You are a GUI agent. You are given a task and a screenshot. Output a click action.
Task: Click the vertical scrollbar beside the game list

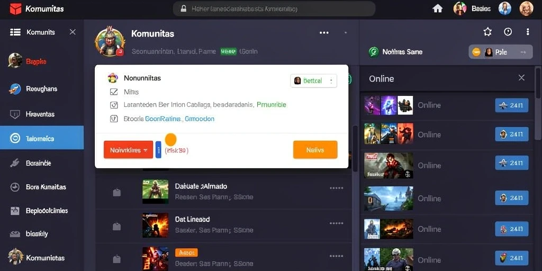click(355, 149)
